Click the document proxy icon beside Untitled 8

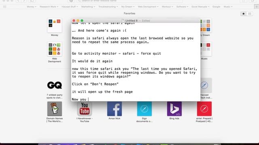(123, 21)
